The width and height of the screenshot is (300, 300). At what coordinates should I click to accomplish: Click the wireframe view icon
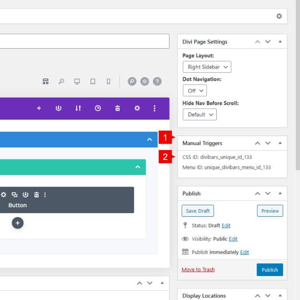tap(45, 82)
